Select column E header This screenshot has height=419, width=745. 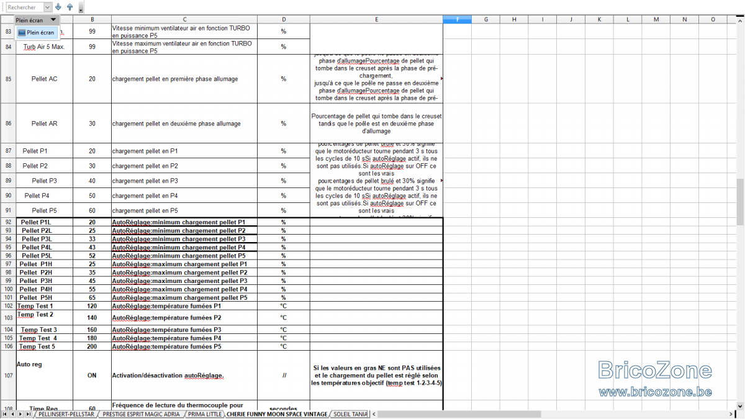[376, 20]
